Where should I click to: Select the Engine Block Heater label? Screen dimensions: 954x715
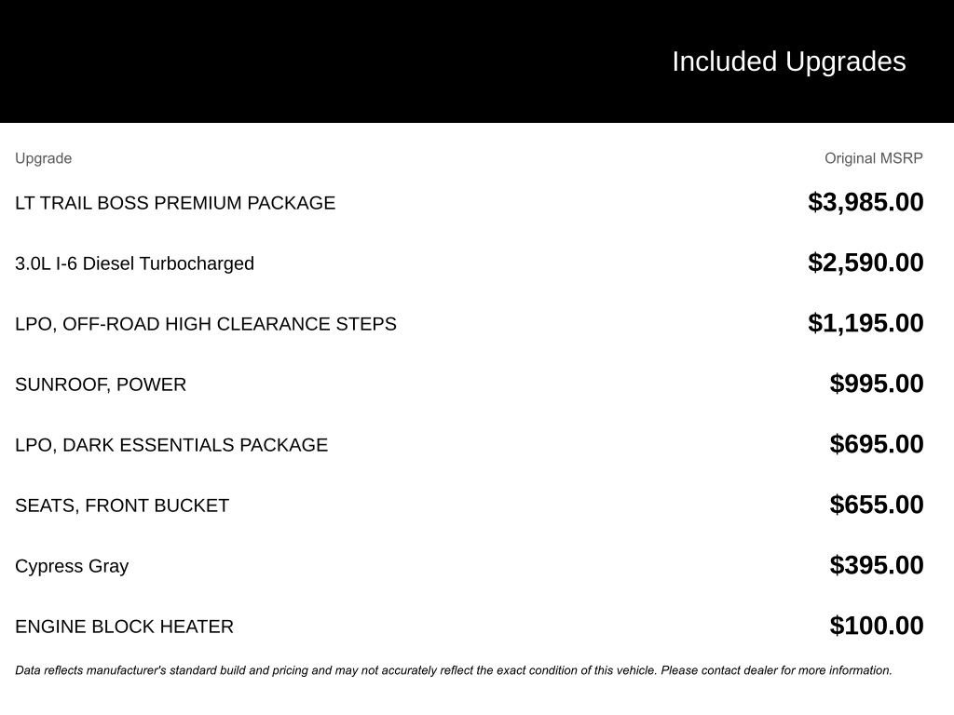pyautogui.click(x=124, y=627)
